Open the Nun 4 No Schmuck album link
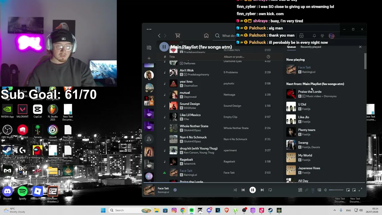The image size is (382, 215). click(x=235, y=139)
